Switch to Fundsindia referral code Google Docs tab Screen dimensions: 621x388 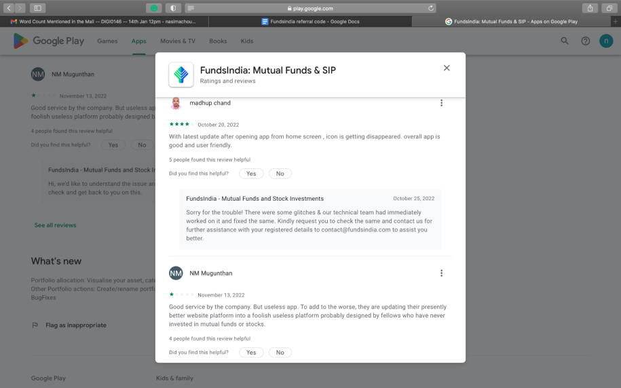coord(310,22)
